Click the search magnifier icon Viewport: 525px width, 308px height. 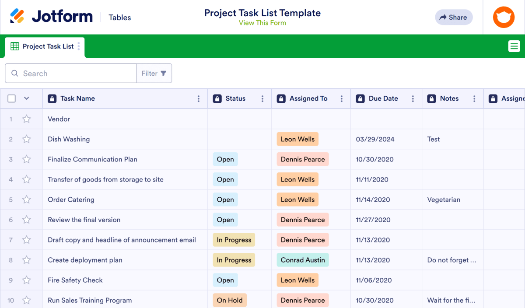[14, 73]
